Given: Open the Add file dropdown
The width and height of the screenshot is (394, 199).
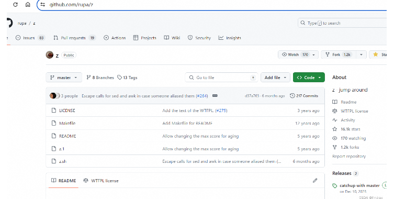Looking at the screenshot, I should [275, 78].
